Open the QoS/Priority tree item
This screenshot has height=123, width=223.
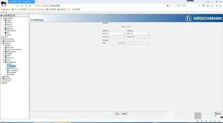(10, 58)
